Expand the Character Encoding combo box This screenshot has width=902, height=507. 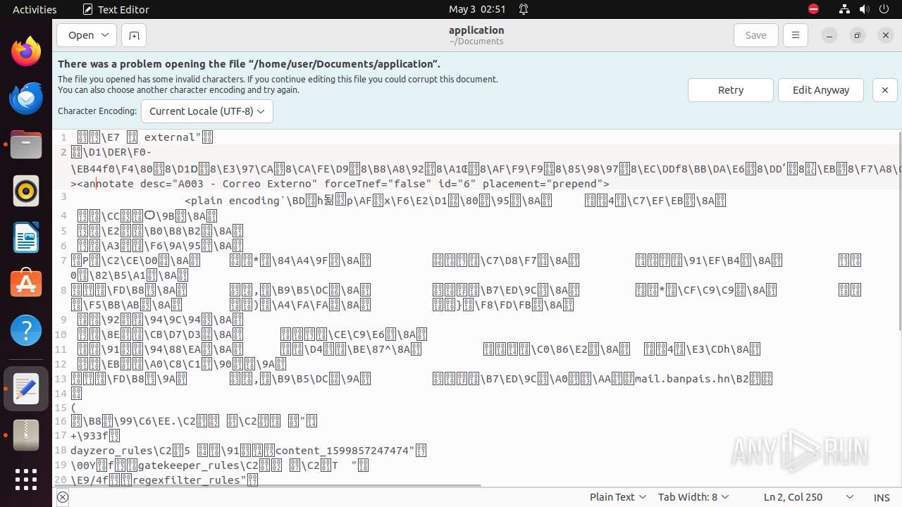[x=206, y=111]
